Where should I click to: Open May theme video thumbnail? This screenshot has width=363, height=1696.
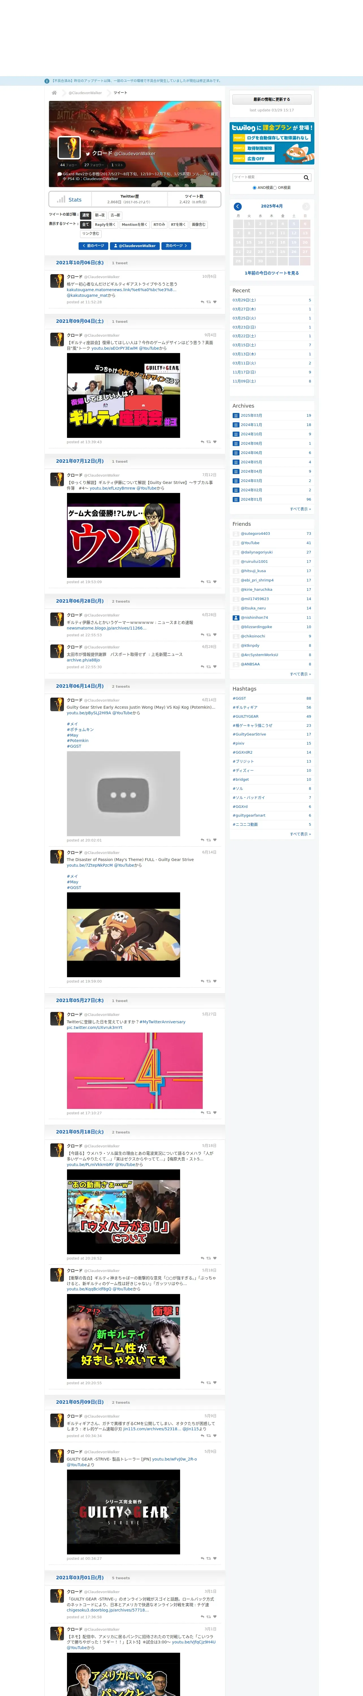coord(123,935)
